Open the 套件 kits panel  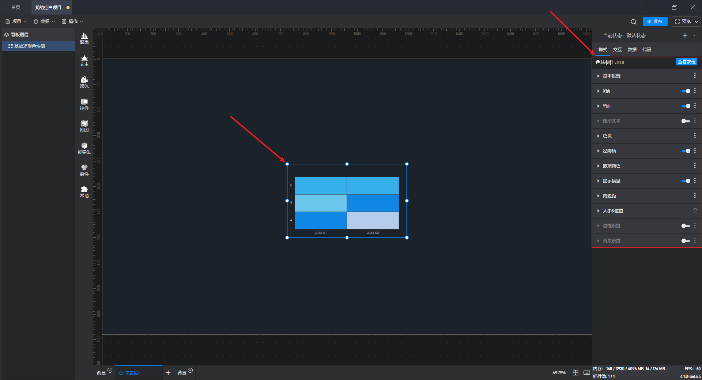84,170
